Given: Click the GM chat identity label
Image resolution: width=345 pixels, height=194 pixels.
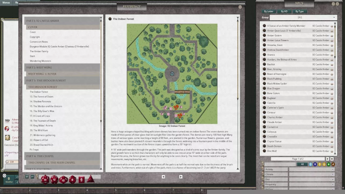Looking at the screenshot, I should pyautogui.click(x=12, y=162).
